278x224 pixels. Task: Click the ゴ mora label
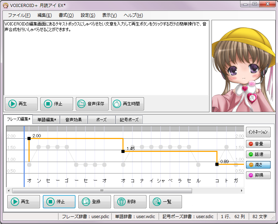pyautogui.click(x=67, y=181)
